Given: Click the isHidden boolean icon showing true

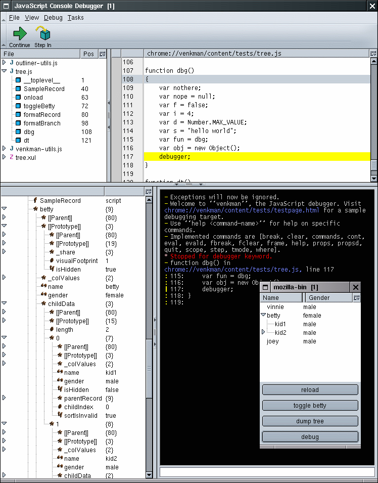Looking at the screenshot, I should pyautogui.click(x=52, y=269).
